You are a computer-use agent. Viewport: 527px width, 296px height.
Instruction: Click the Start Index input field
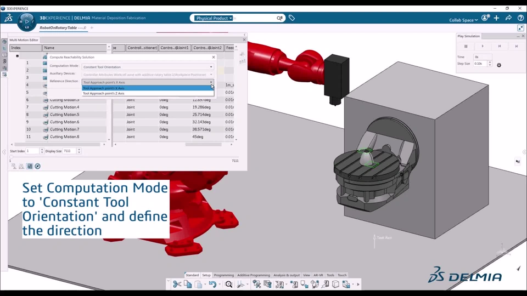click(x=33, y=151)
